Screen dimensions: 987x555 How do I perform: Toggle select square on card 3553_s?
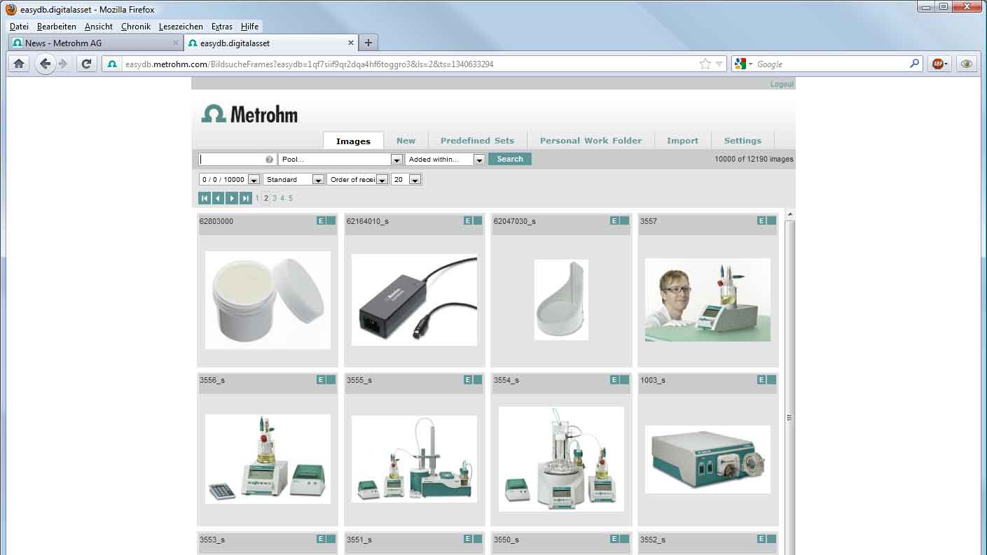tap(331, 539)
